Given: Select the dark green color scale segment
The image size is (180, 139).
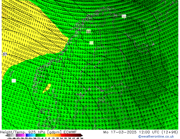Looking at the screenshot, I should point(36,135).
